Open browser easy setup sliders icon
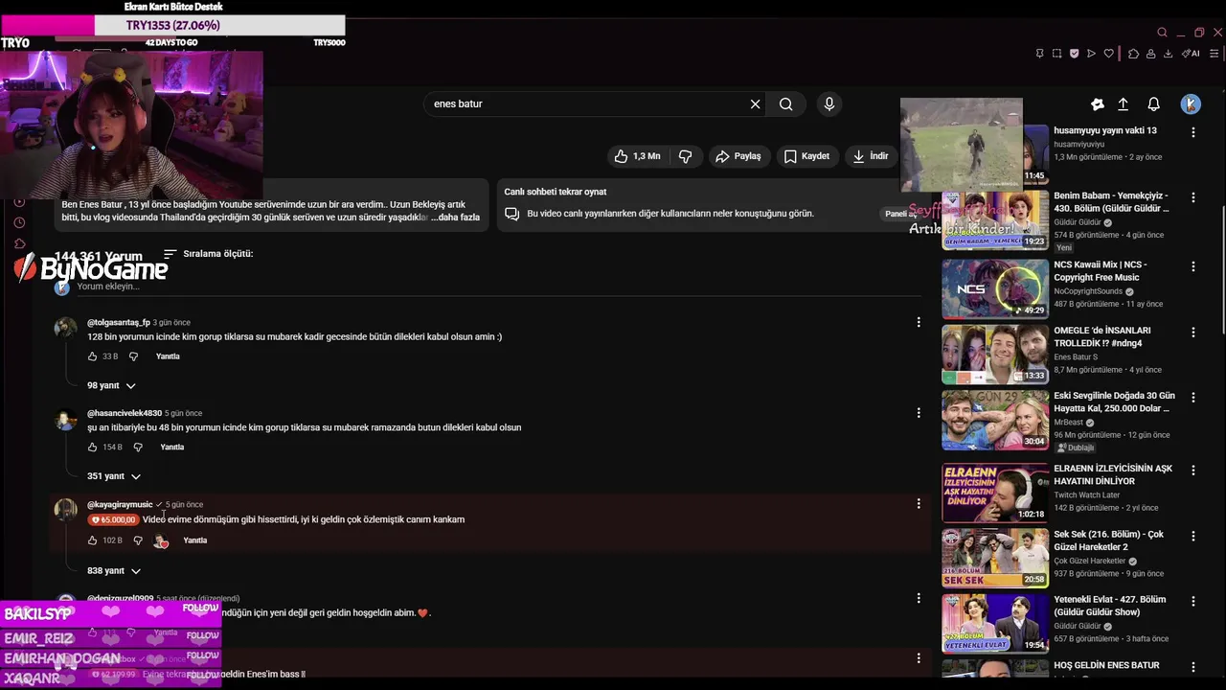Viewport: 1226px width, 690px height. (x=1214, y=54)
